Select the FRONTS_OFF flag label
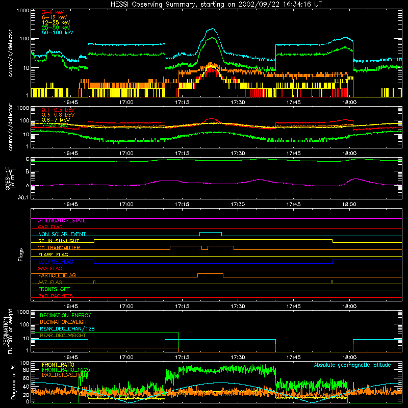 (54, 289)
